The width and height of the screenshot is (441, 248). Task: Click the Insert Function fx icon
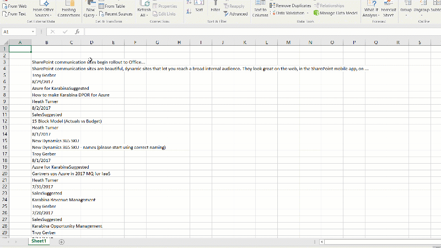(x=77, y=32)
